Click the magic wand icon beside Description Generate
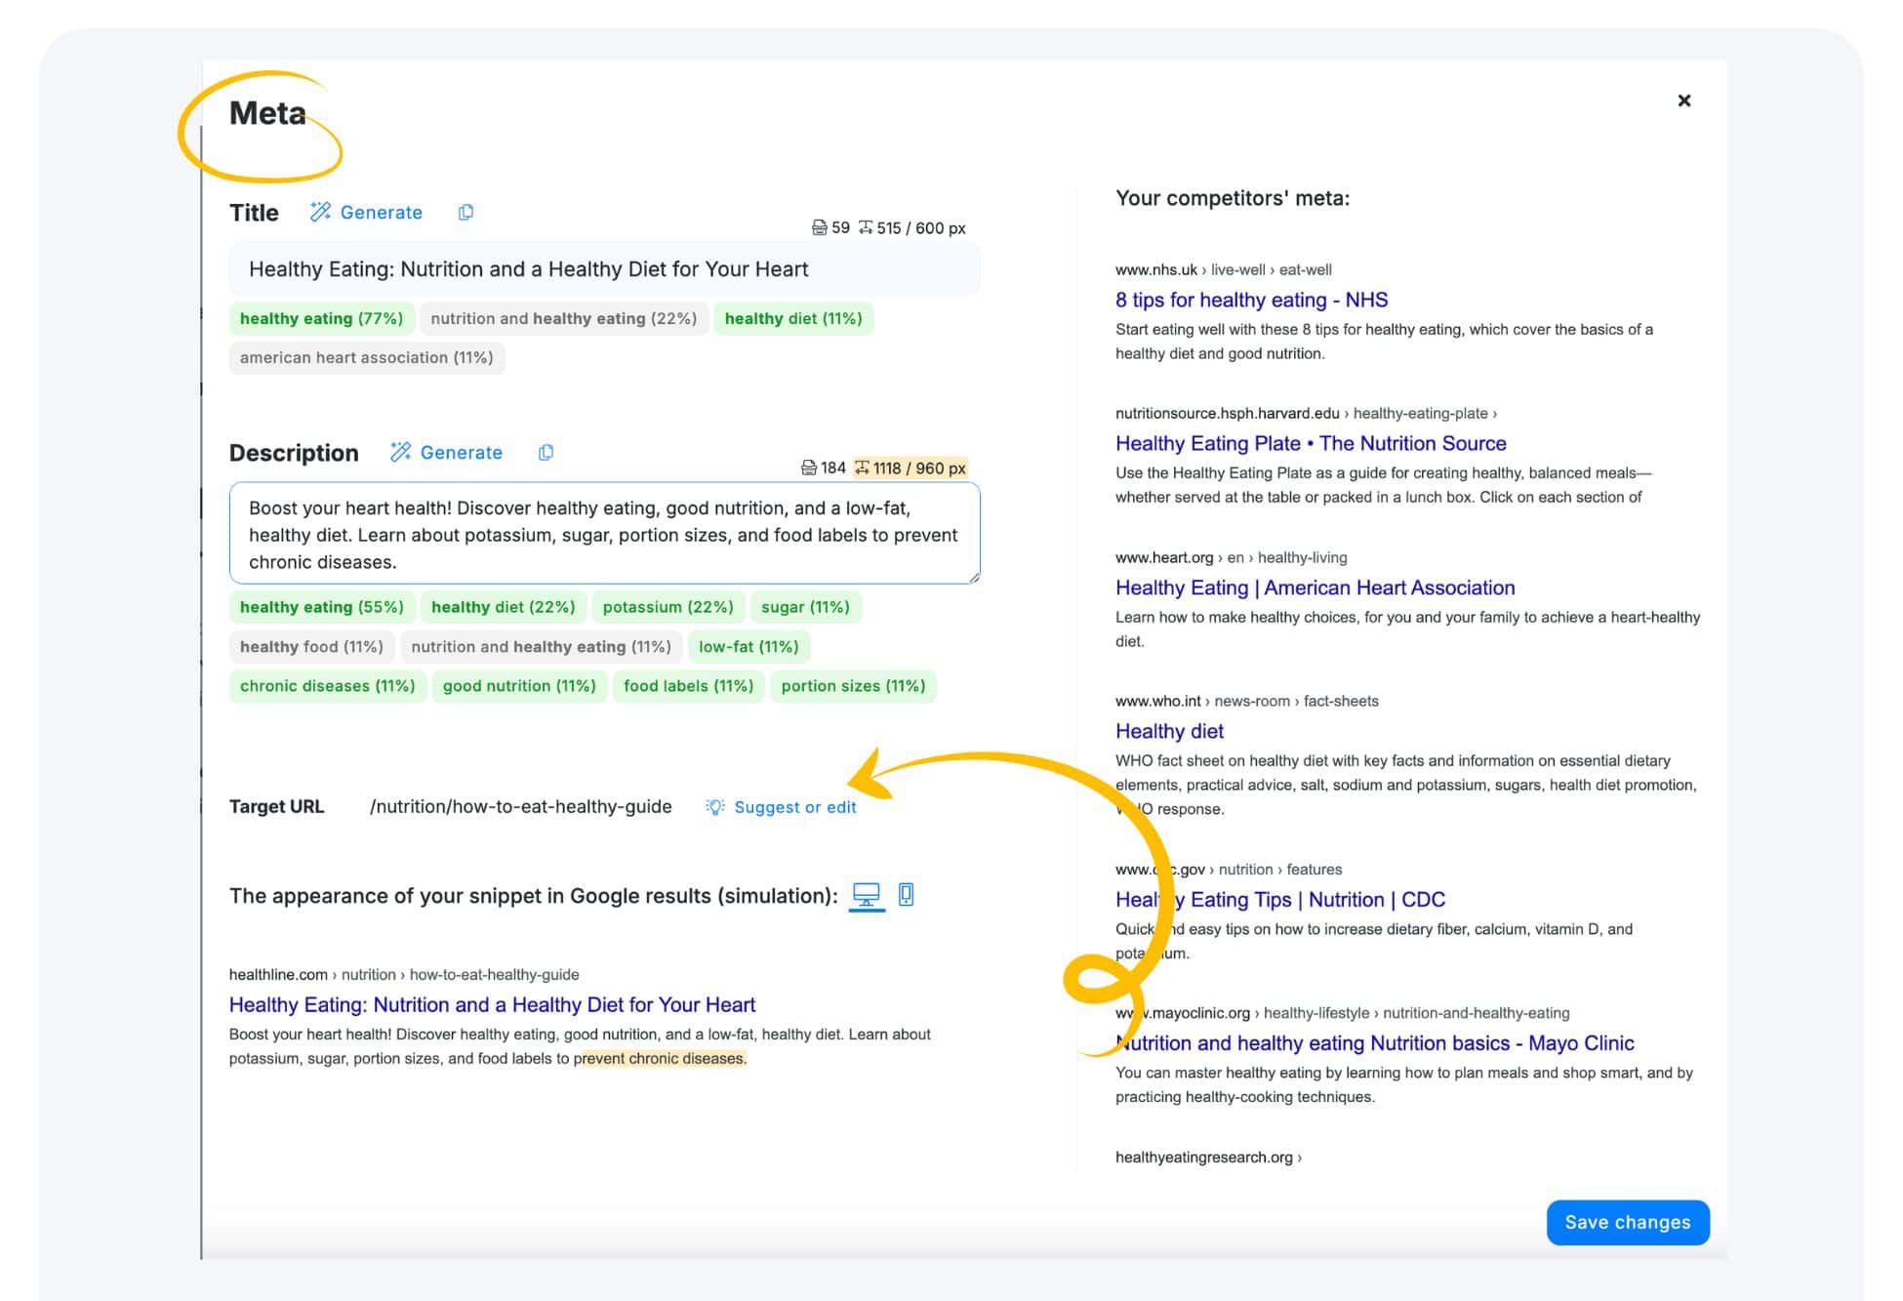 pos(401,453)
